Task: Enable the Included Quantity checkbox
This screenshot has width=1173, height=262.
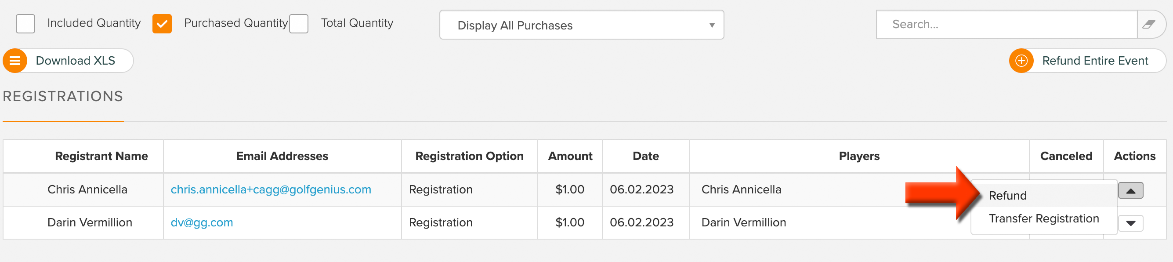Action: [25, 24]
